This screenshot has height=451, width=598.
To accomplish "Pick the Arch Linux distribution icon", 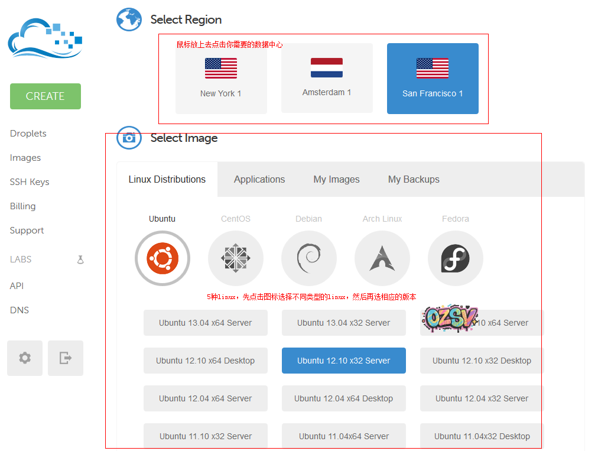I will pos(382,258).
